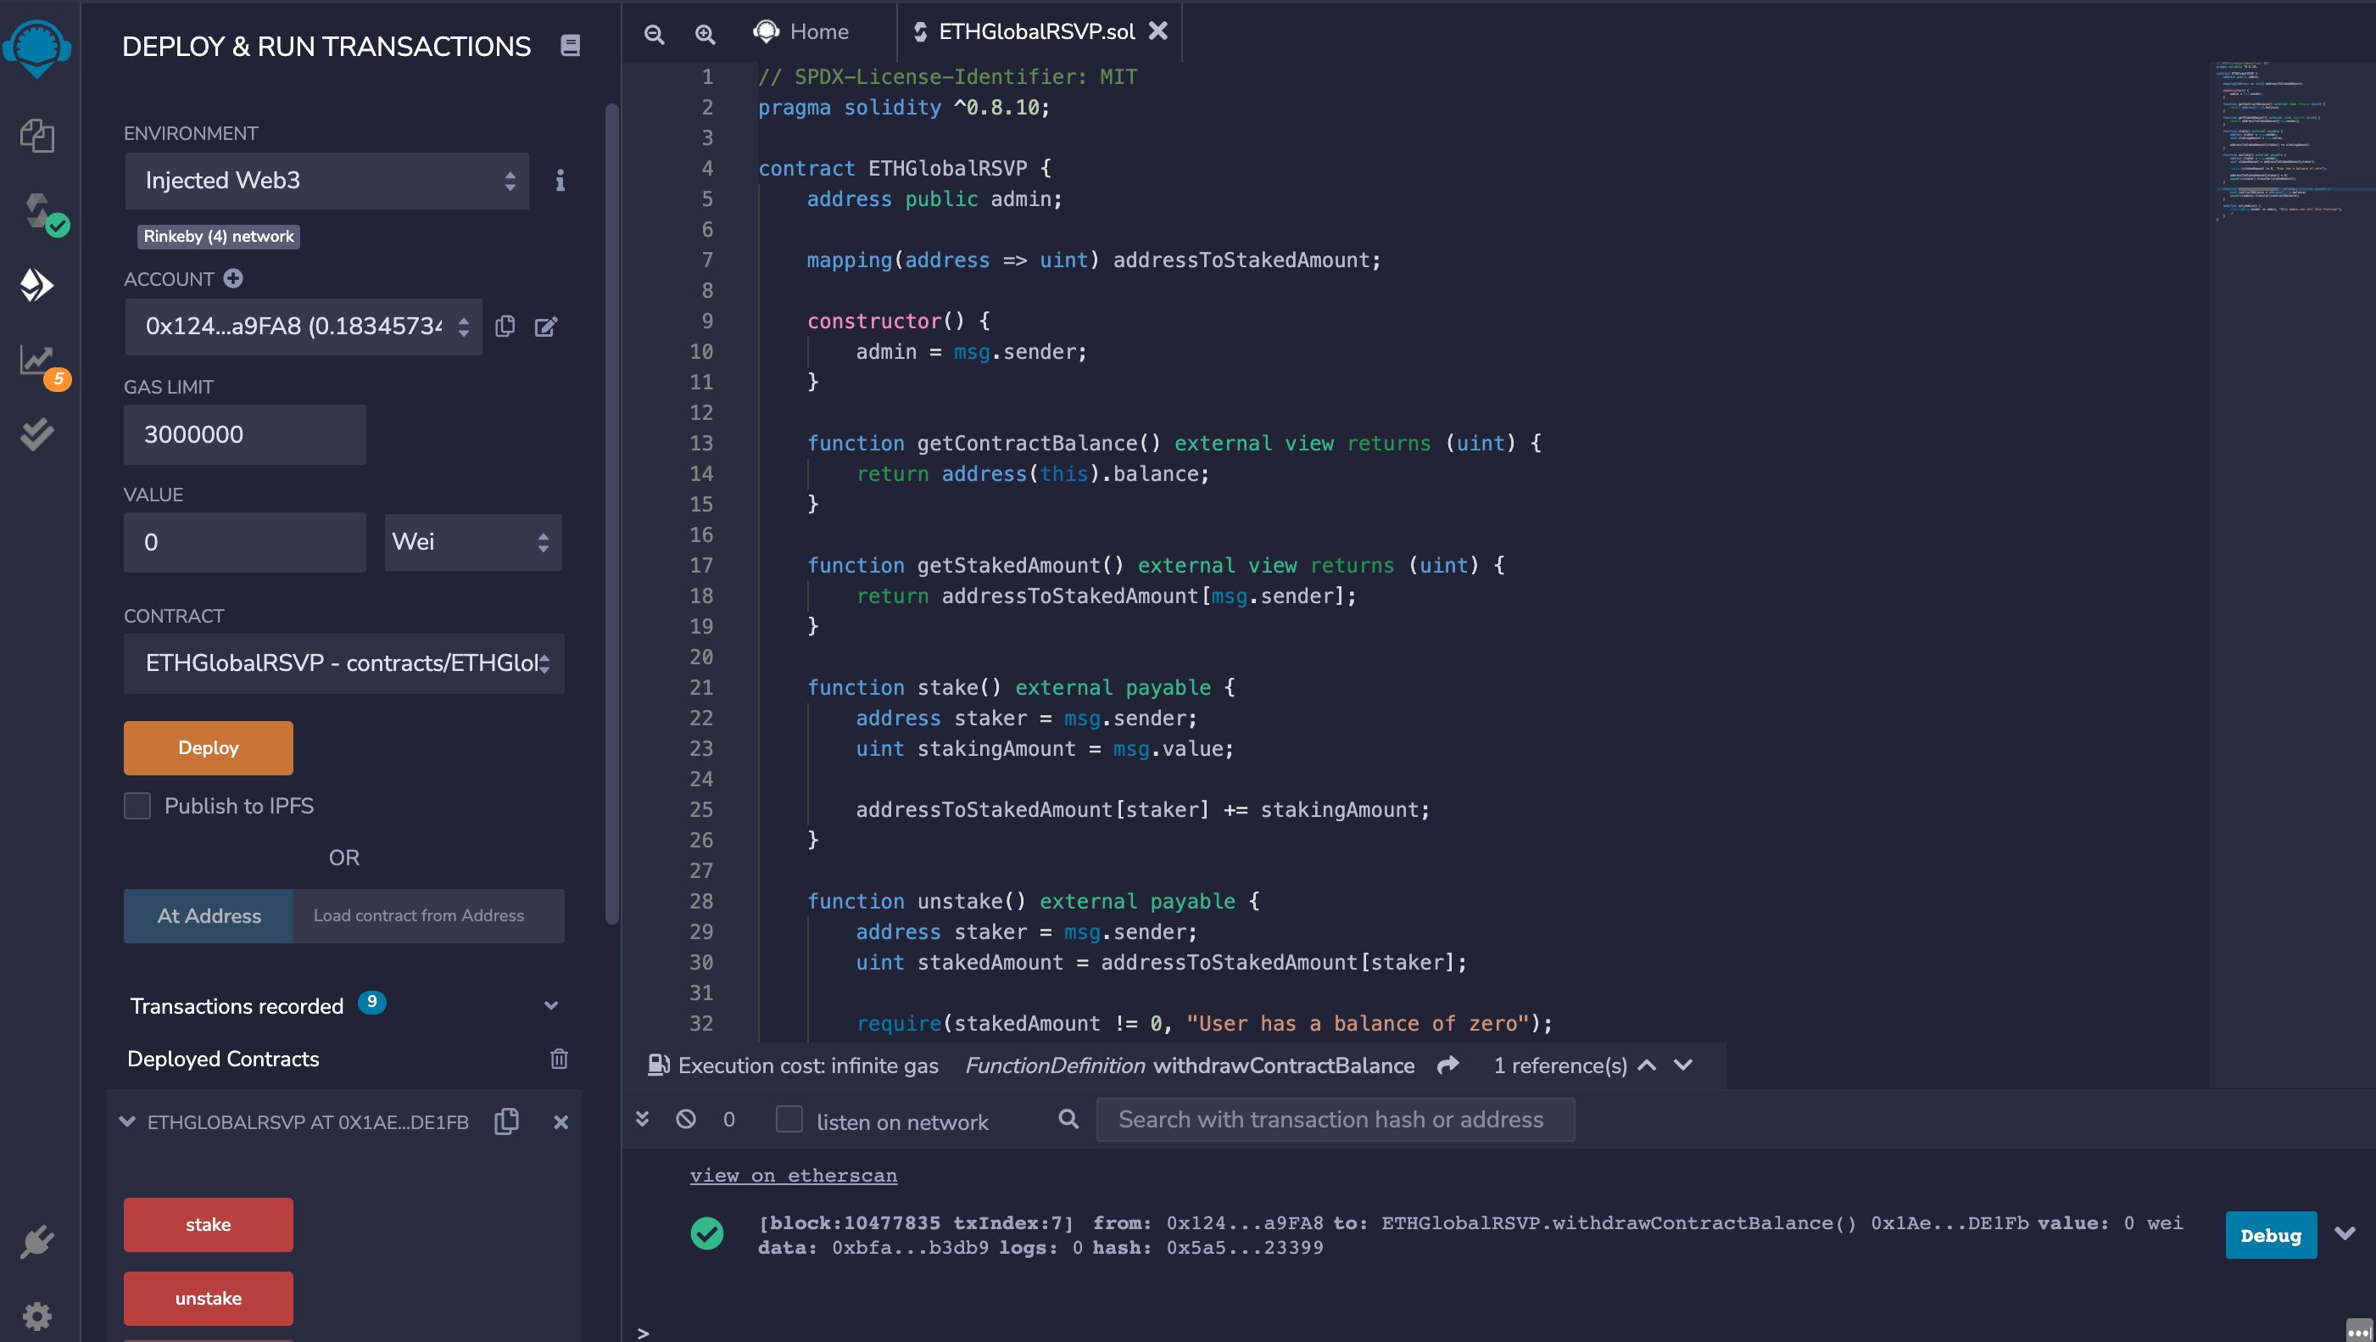Screen dimensions: 2376x1342
Task: Click the zoom in icon in editor
Action: [703, 31]
